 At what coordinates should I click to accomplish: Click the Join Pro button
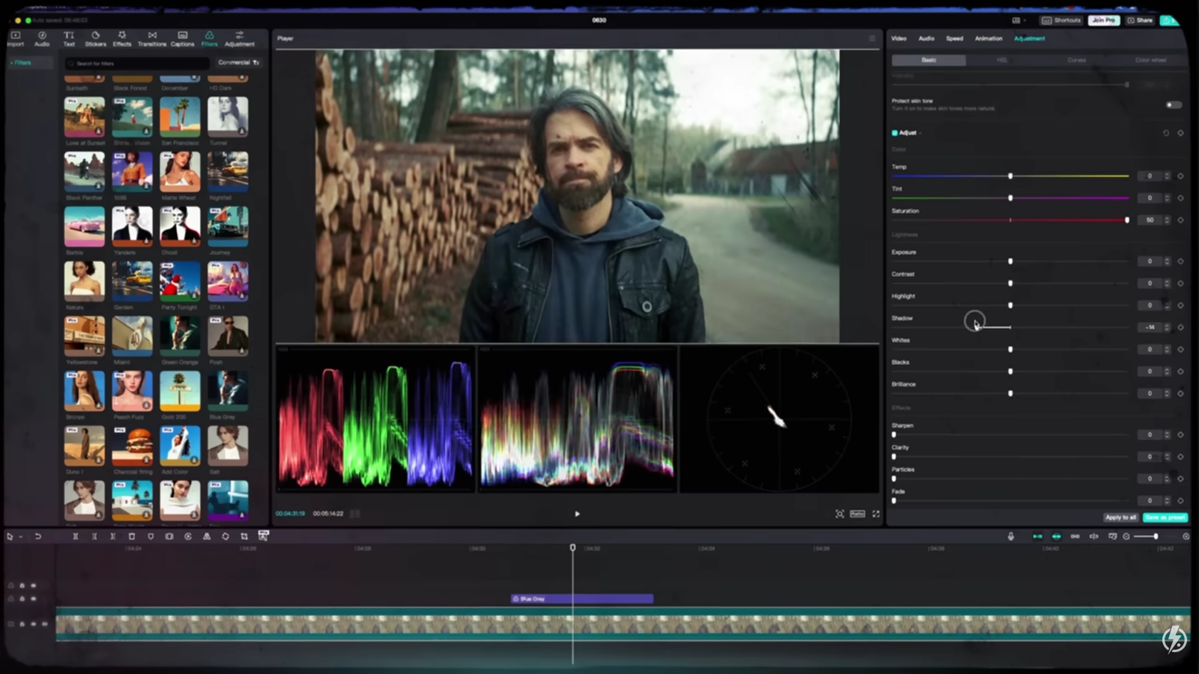click(1103, 21)
